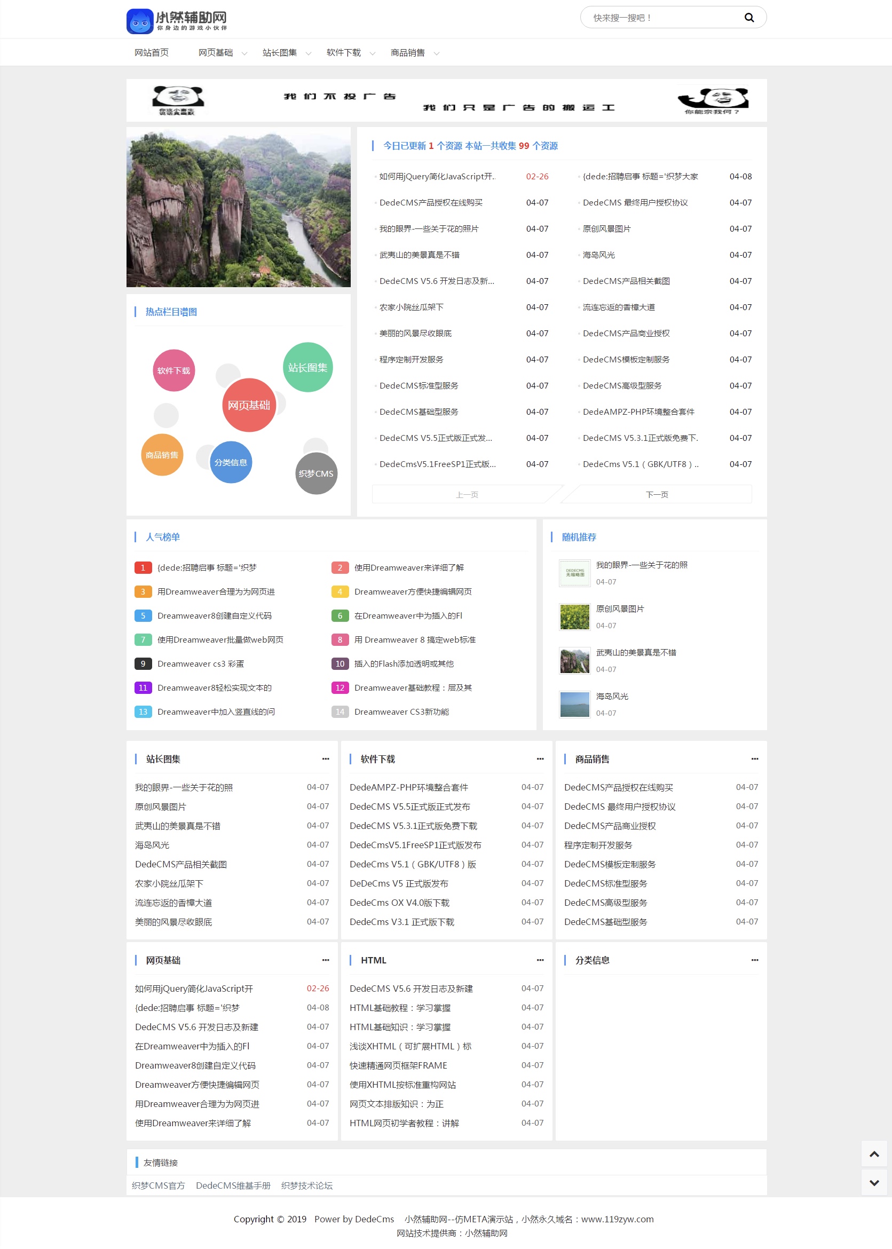Click the site logo 小然辅助网

tap(177, 21)
